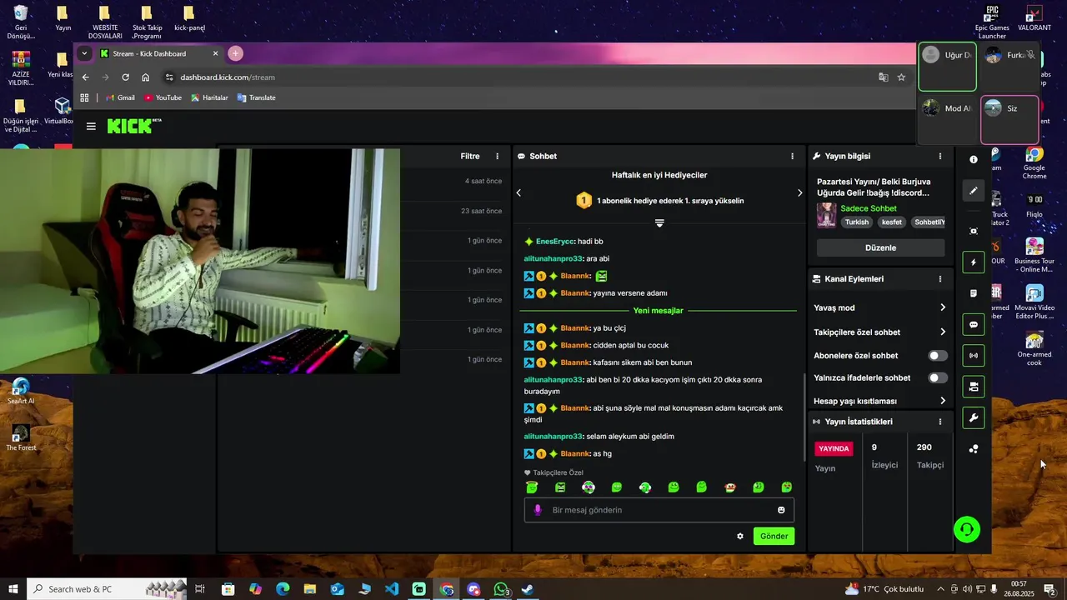Open a new browser tab
1067x600 pixels.
click(x=235, y=53)
